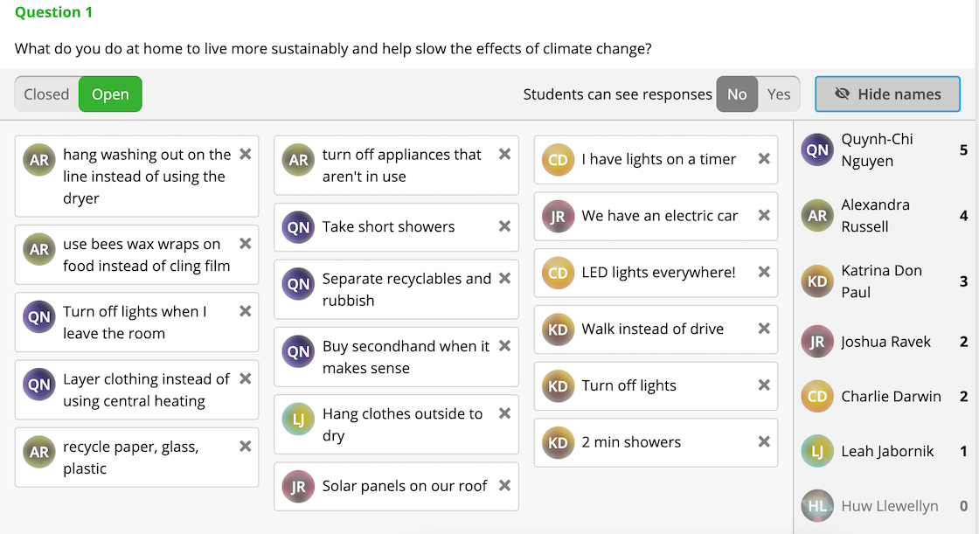Delete the 'LED lights everywhere!' response card
This screenshot has height=534, width=979.
click(x=764, y=272)
